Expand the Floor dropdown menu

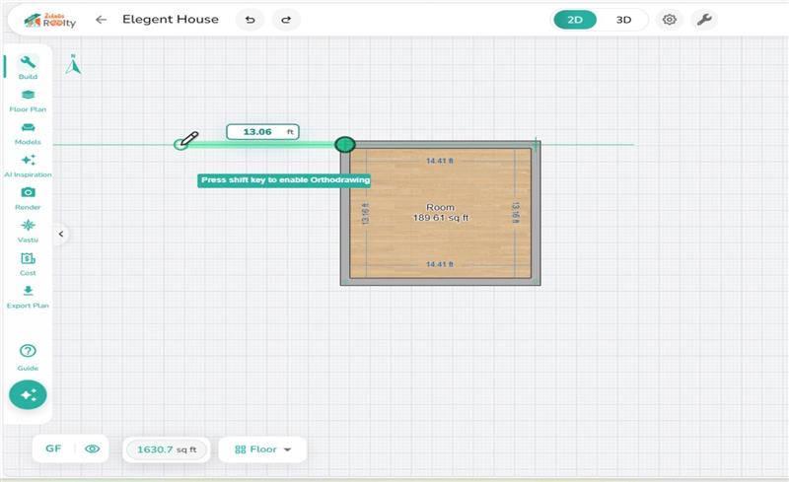coord(262,449)
